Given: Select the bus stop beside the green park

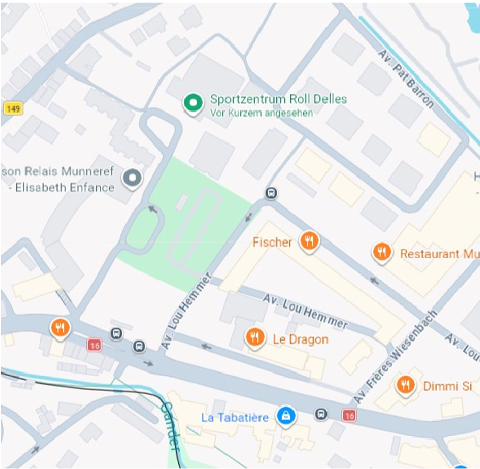Looking at the screenshot, I should click(x=271, y=193).
